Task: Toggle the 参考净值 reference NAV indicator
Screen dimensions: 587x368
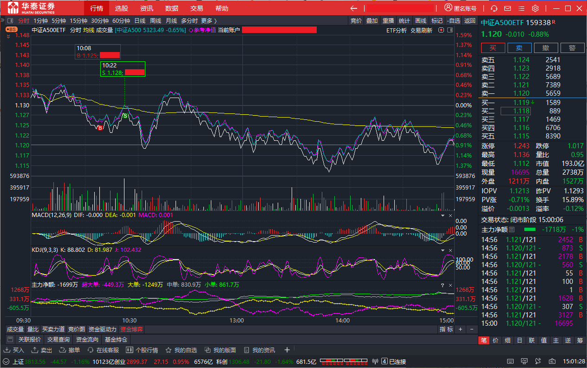Action: click(x=202, y=30)
